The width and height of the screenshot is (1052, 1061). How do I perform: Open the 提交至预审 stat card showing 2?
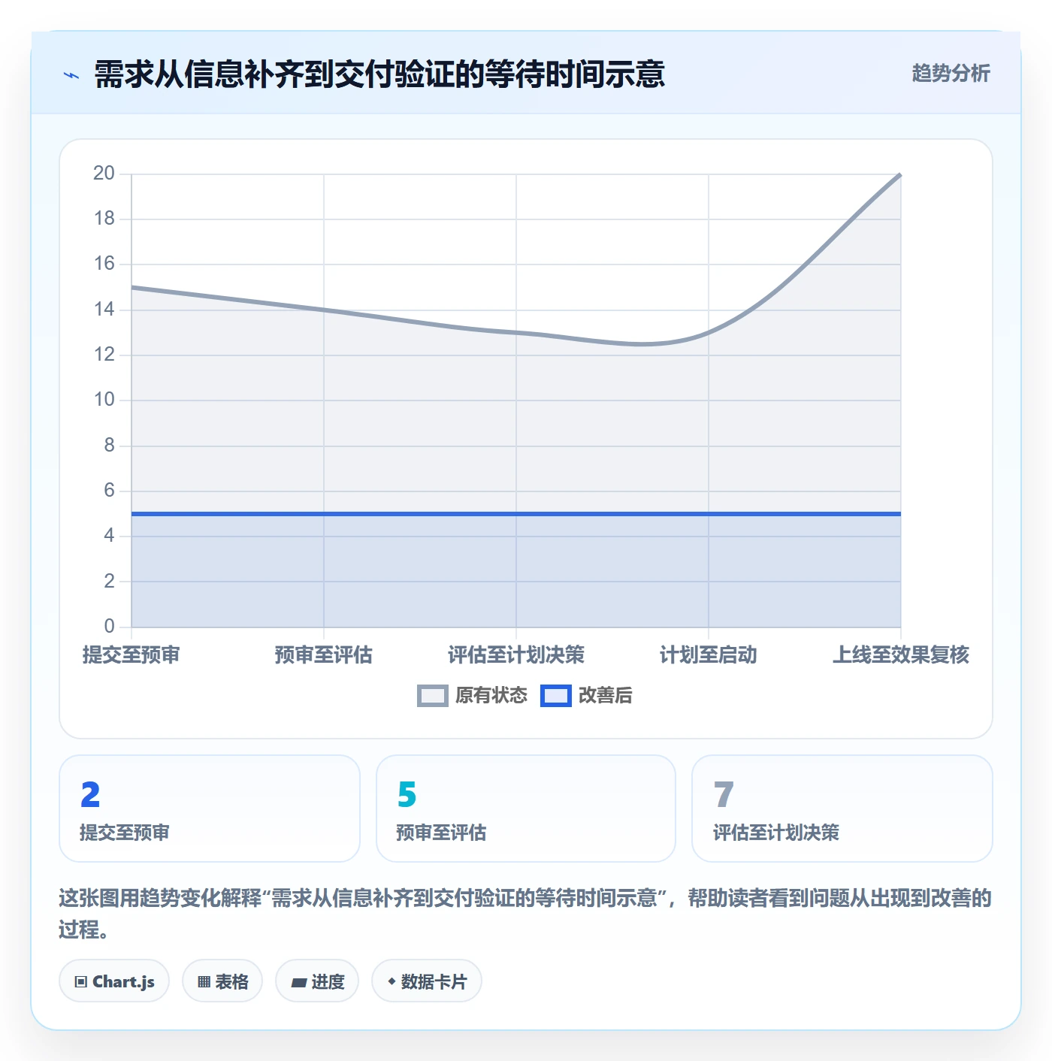coord(210,809)
